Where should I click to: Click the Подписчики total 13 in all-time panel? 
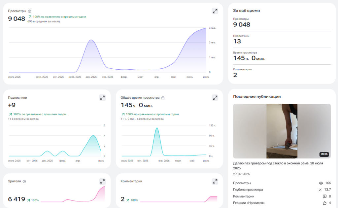coord(237,41)
